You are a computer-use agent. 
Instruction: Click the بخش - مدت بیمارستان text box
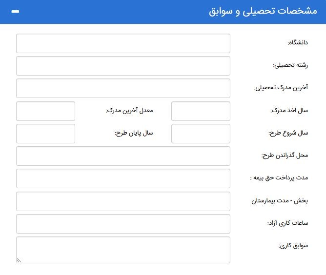(123, 201)
